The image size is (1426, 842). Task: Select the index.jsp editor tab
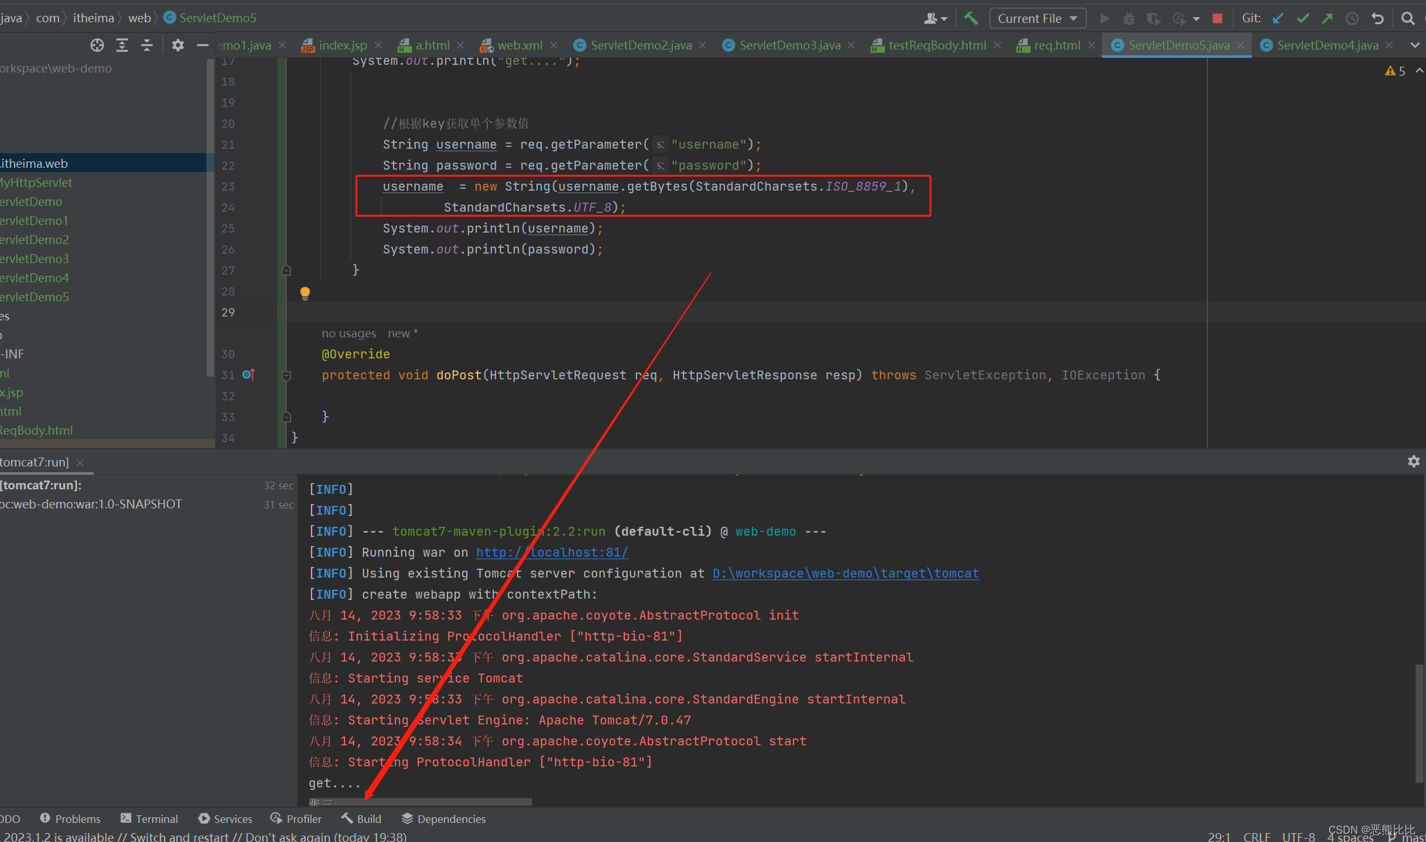340,47
